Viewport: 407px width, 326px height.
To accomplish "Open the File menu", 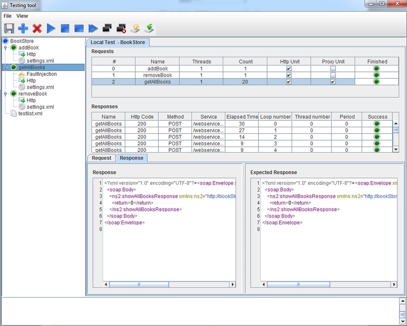I will coord(8,16).
